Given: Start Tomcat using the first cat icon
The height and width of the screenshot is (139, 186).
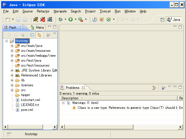Looking at the screenshot, I should [36, 19].
